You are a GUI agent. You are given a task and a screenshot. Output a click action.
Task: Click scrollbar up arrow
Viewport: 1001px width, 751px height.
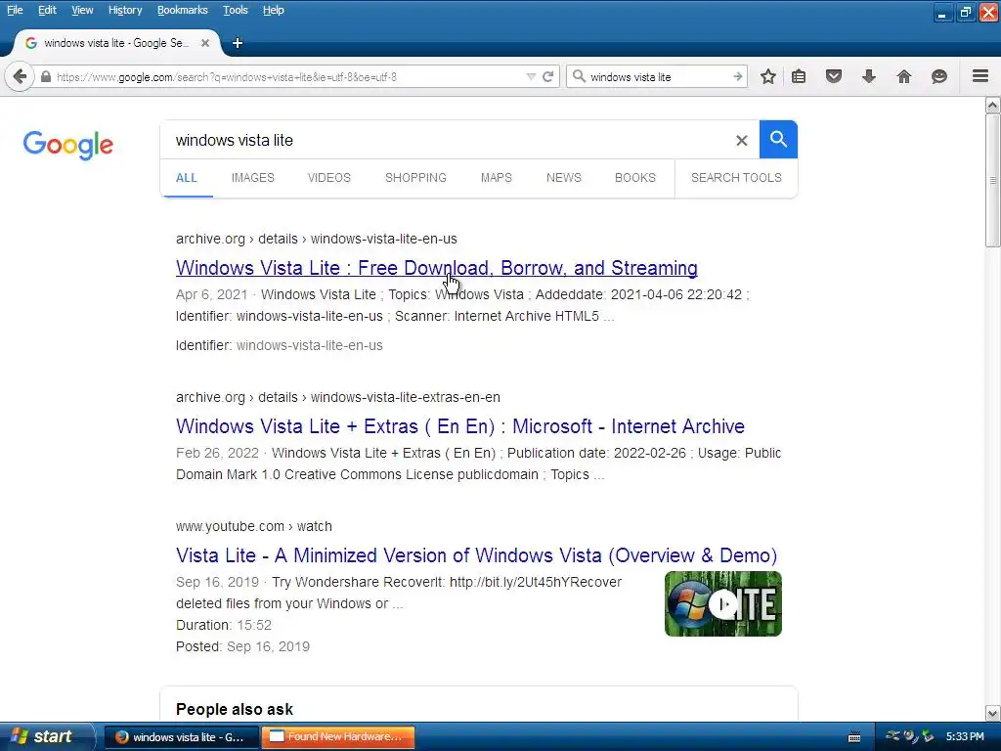[993, 105]
